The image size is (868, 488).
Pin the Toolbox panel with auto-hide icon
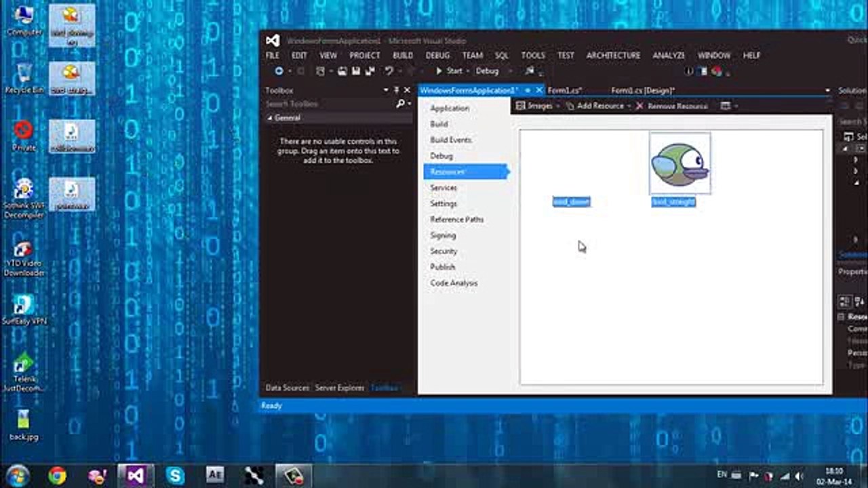pos(397,90)
